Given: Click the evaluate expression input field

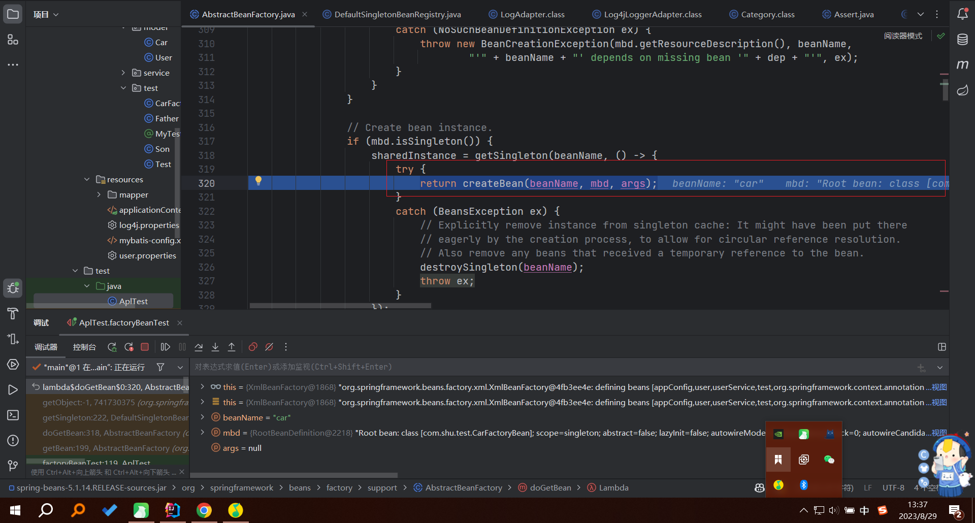Looking at the screenshot, I should [551, 367].
